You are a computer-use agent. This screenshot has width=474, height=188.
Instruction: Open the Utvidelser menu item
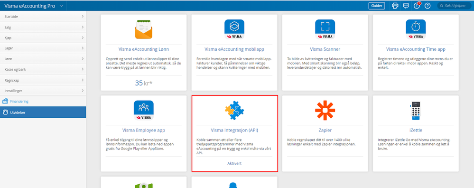(x=43, y=112)
